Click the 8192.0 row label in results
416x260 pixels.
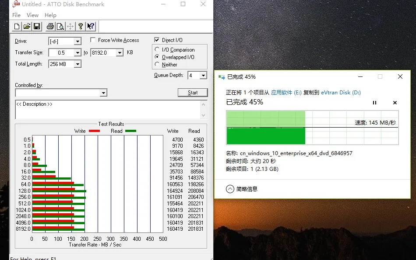pyautogui.click(x=23, y=229)
